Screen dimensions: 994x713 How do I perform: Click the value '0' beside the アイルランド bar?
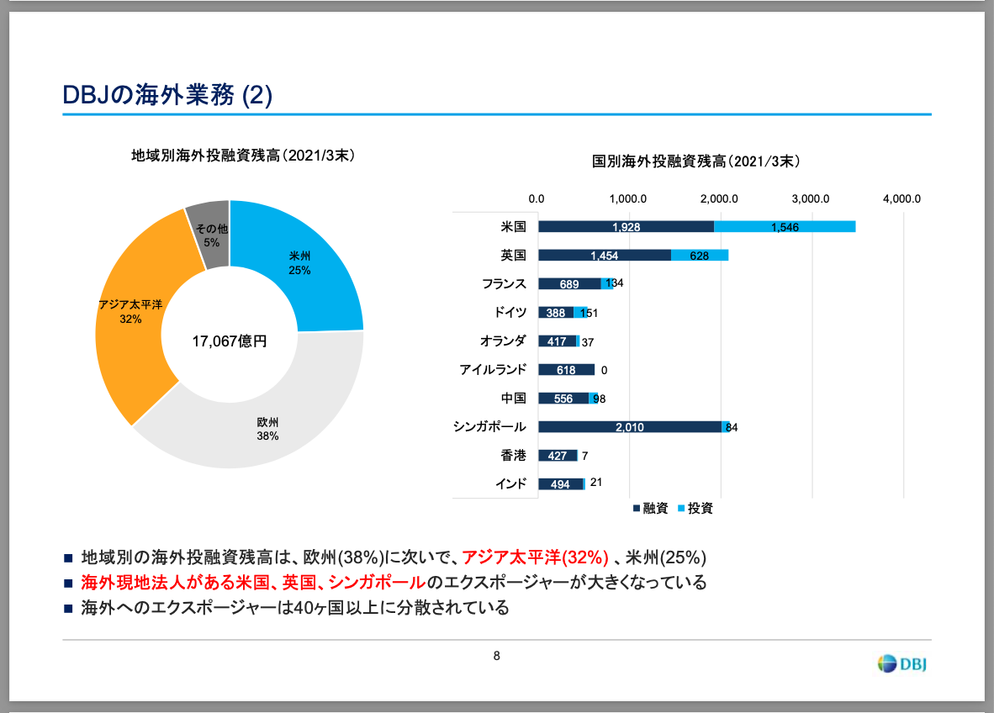click(604, 370)
